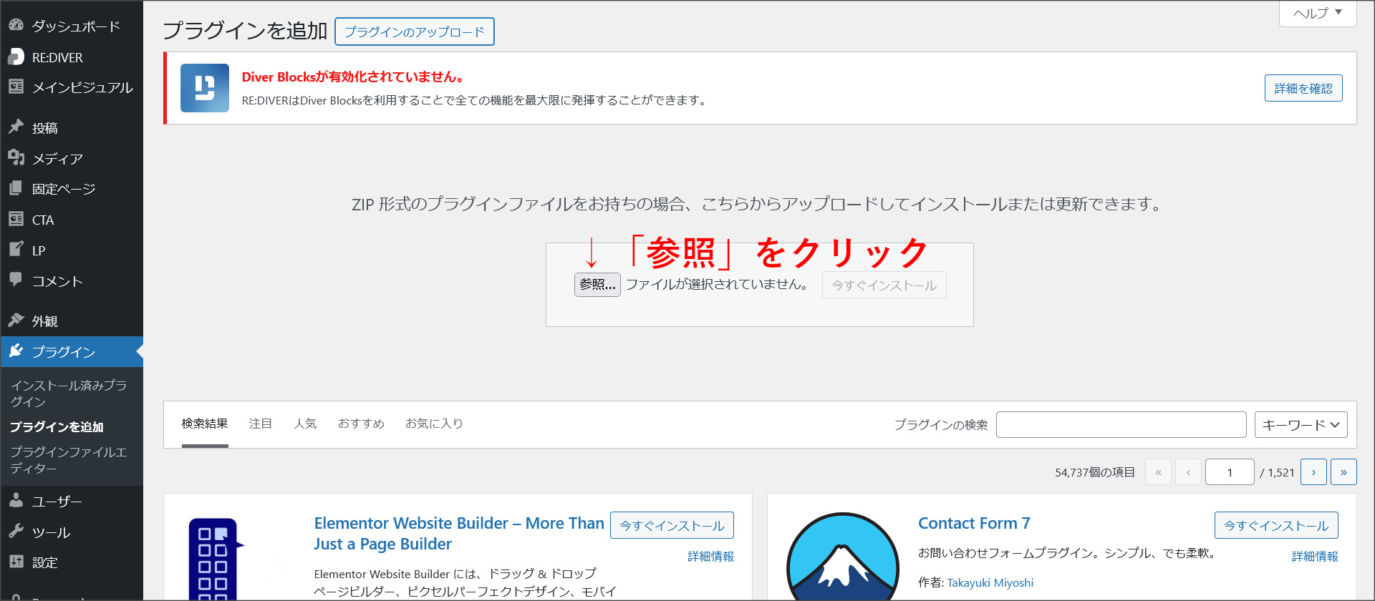Click the user icon beside ユーザー
The height and width of the screenshot is (601, 1375).
[x=16, y=500]
